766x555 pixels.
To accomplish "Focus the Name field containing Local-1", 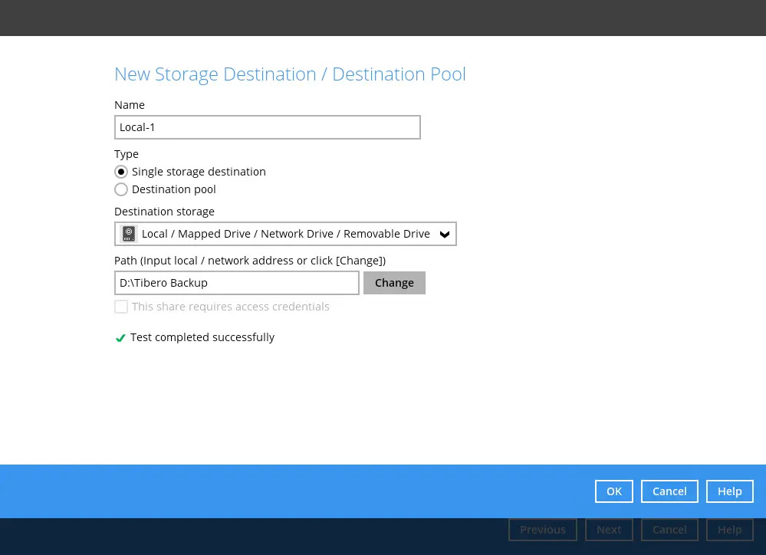I will [268, 127].
